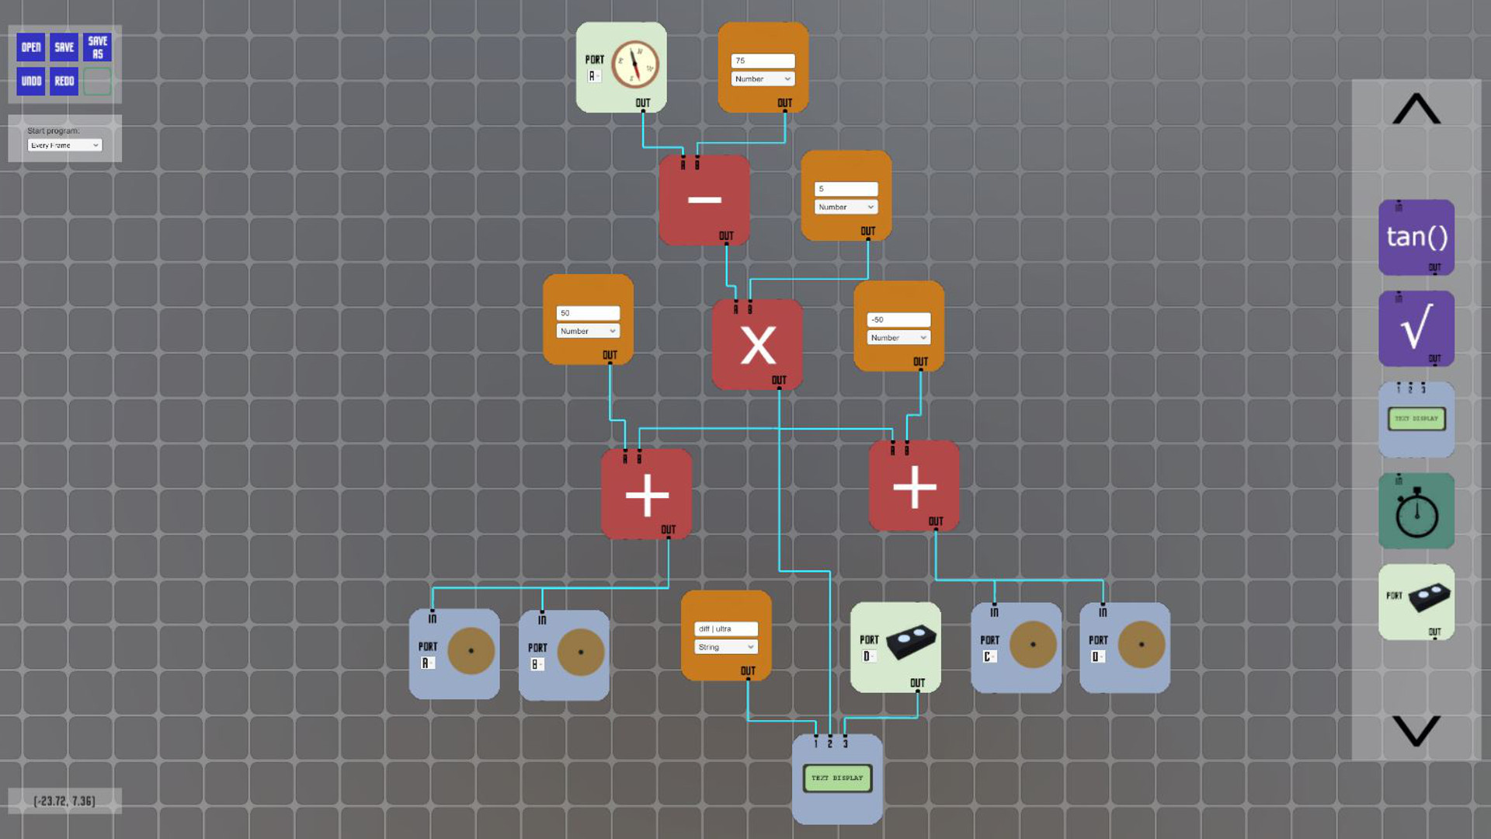This screenshot has height=839, width=1491.
Task: Click the value field containing 50
Action: (588, 313)
